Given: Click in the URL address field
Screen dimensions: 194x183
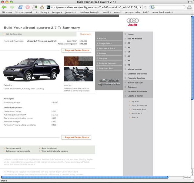Looking at the screenshot, I should pyautogui.click(x=94, y=7).
